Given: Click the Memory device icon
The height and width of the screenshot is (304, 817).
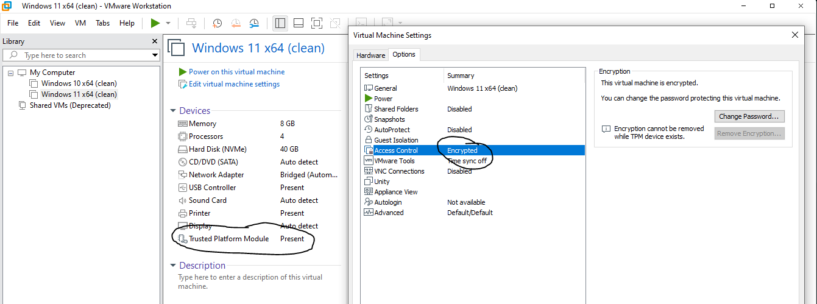Looking at the screenshot, I should pos(183,124).
